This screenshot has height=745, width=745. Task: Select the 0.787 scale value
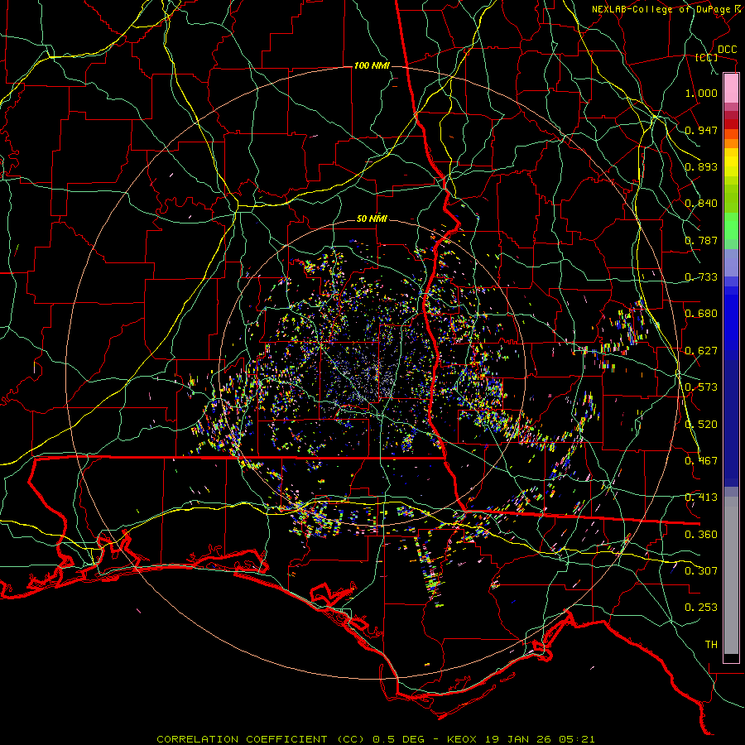[701, 240]
